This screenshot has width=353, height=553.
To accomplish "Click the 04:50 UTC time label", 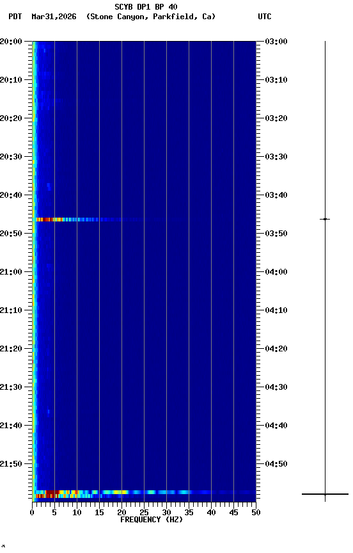I will [x=276, y=464].
